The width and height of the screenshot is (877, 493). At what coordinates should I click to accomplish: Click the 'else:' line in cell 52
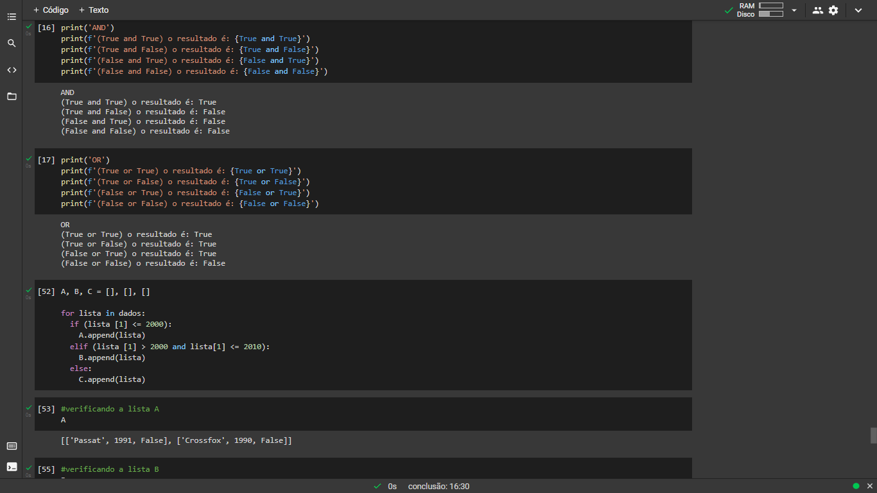[81, 368]
